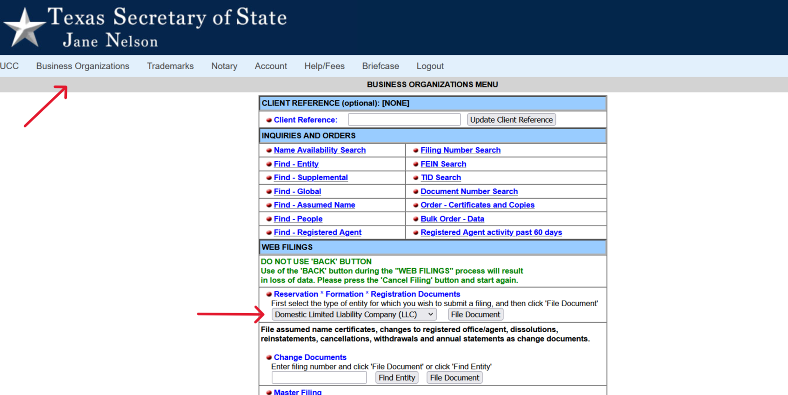Click the Client Reference label

pyautogui.click(x=305, y=120)
